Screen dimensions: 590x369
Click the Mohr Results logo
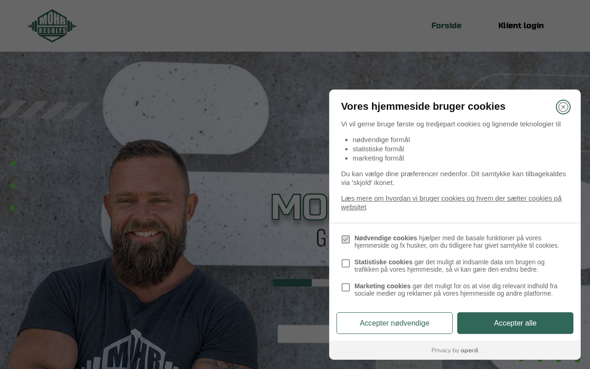pos(52,26)
